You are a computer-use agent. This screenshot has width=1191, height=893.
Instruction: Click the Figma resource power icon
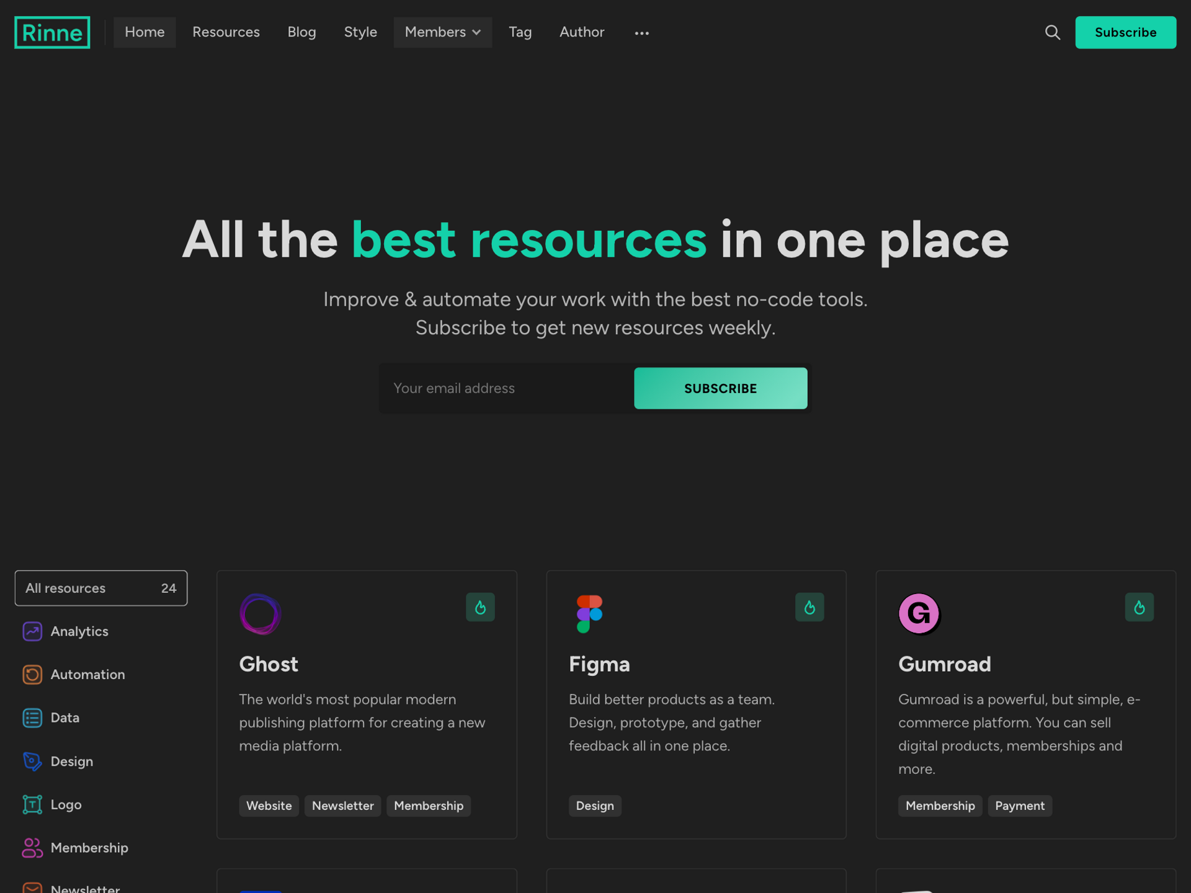coord(810,607)
